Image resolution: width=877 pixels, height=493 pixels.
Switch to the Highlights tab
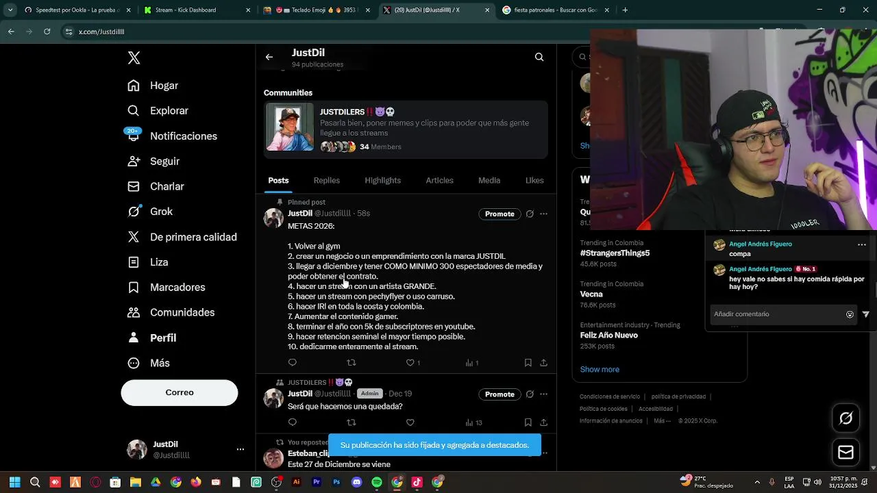click(382, 181)
